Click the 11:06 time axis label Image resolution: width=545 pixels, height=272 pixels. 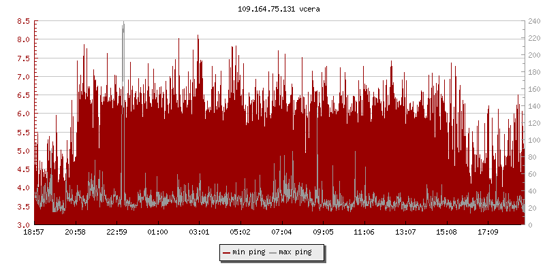pyautogui.click(x=364, y=233)
